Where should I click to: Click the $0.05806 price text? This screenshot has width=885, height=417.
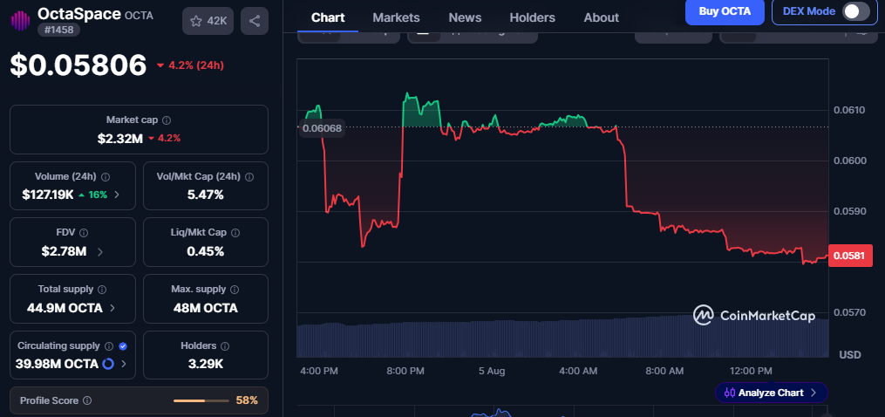[78, 65]
